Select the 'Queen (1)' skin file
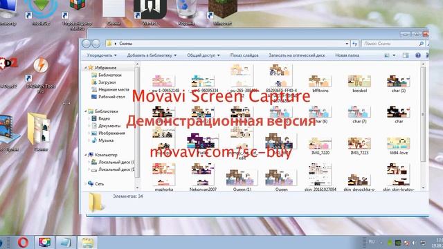Image resolution: width=443 pixels, height=249 pixels. click(242, 180)
